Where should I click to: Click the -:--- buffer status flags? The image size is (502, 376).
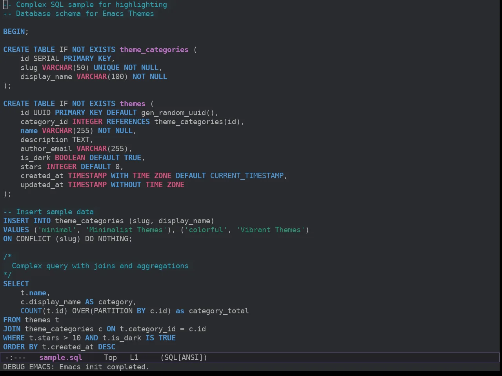(16, 358)
